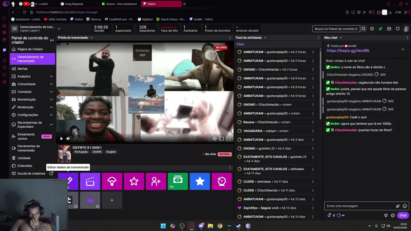Open Caridade in sidebar
This screenshot has height=231, width=411.
tap(32, 158)
